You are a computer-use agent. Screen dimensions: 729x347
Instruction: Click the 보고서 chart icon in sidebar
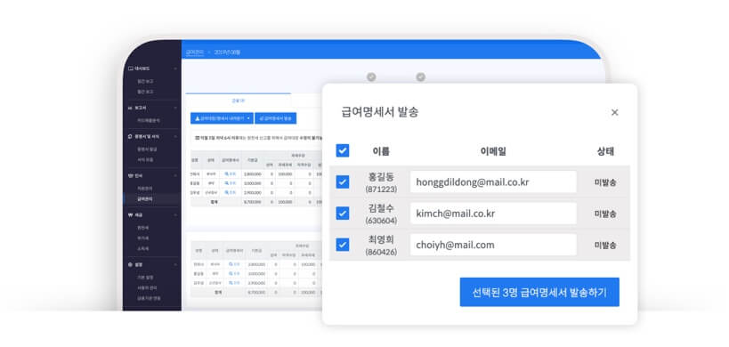tap(131, 108)
